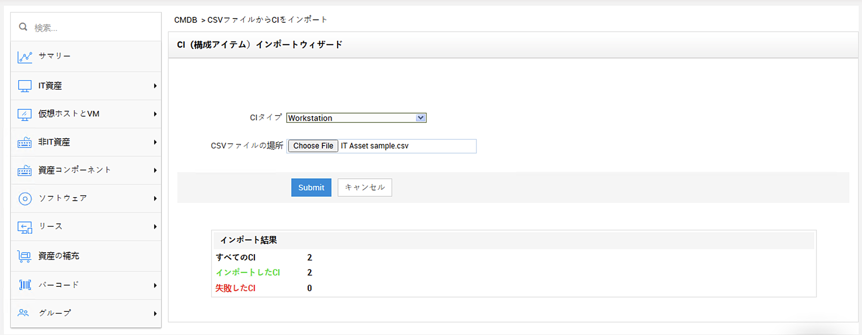This screenshot has width=862, height=335.
Task: Expand the IT資産 submenu arrow
Action: tap(155, 86)
